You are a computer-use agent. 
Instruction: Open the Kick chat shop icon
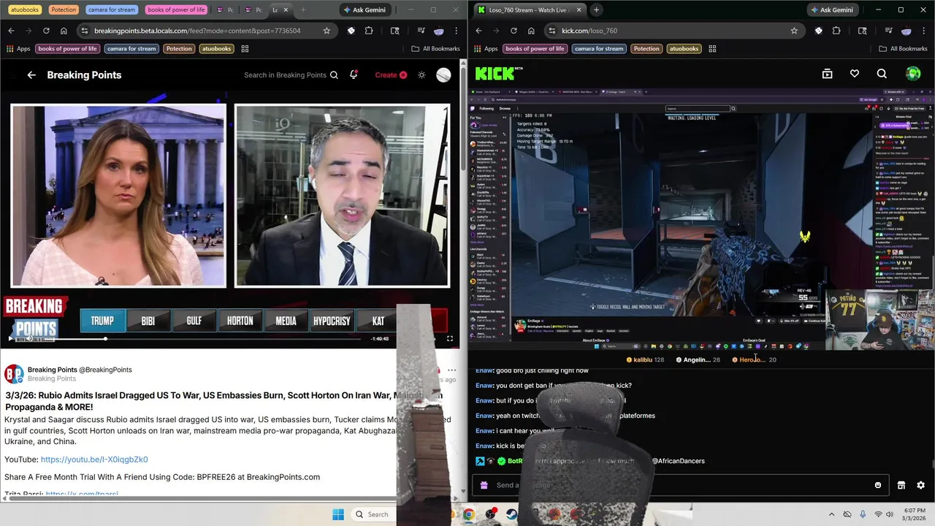[901, 485]
